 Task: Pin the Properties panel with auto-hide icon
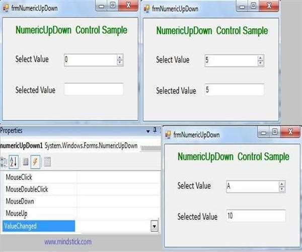pos(155,131)
